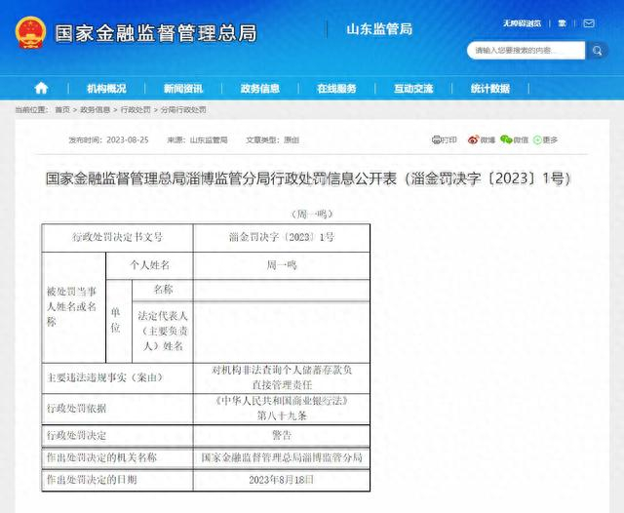Click 政务信息 in the breadcrumb

pyautogui.click(x=96, y=109)
